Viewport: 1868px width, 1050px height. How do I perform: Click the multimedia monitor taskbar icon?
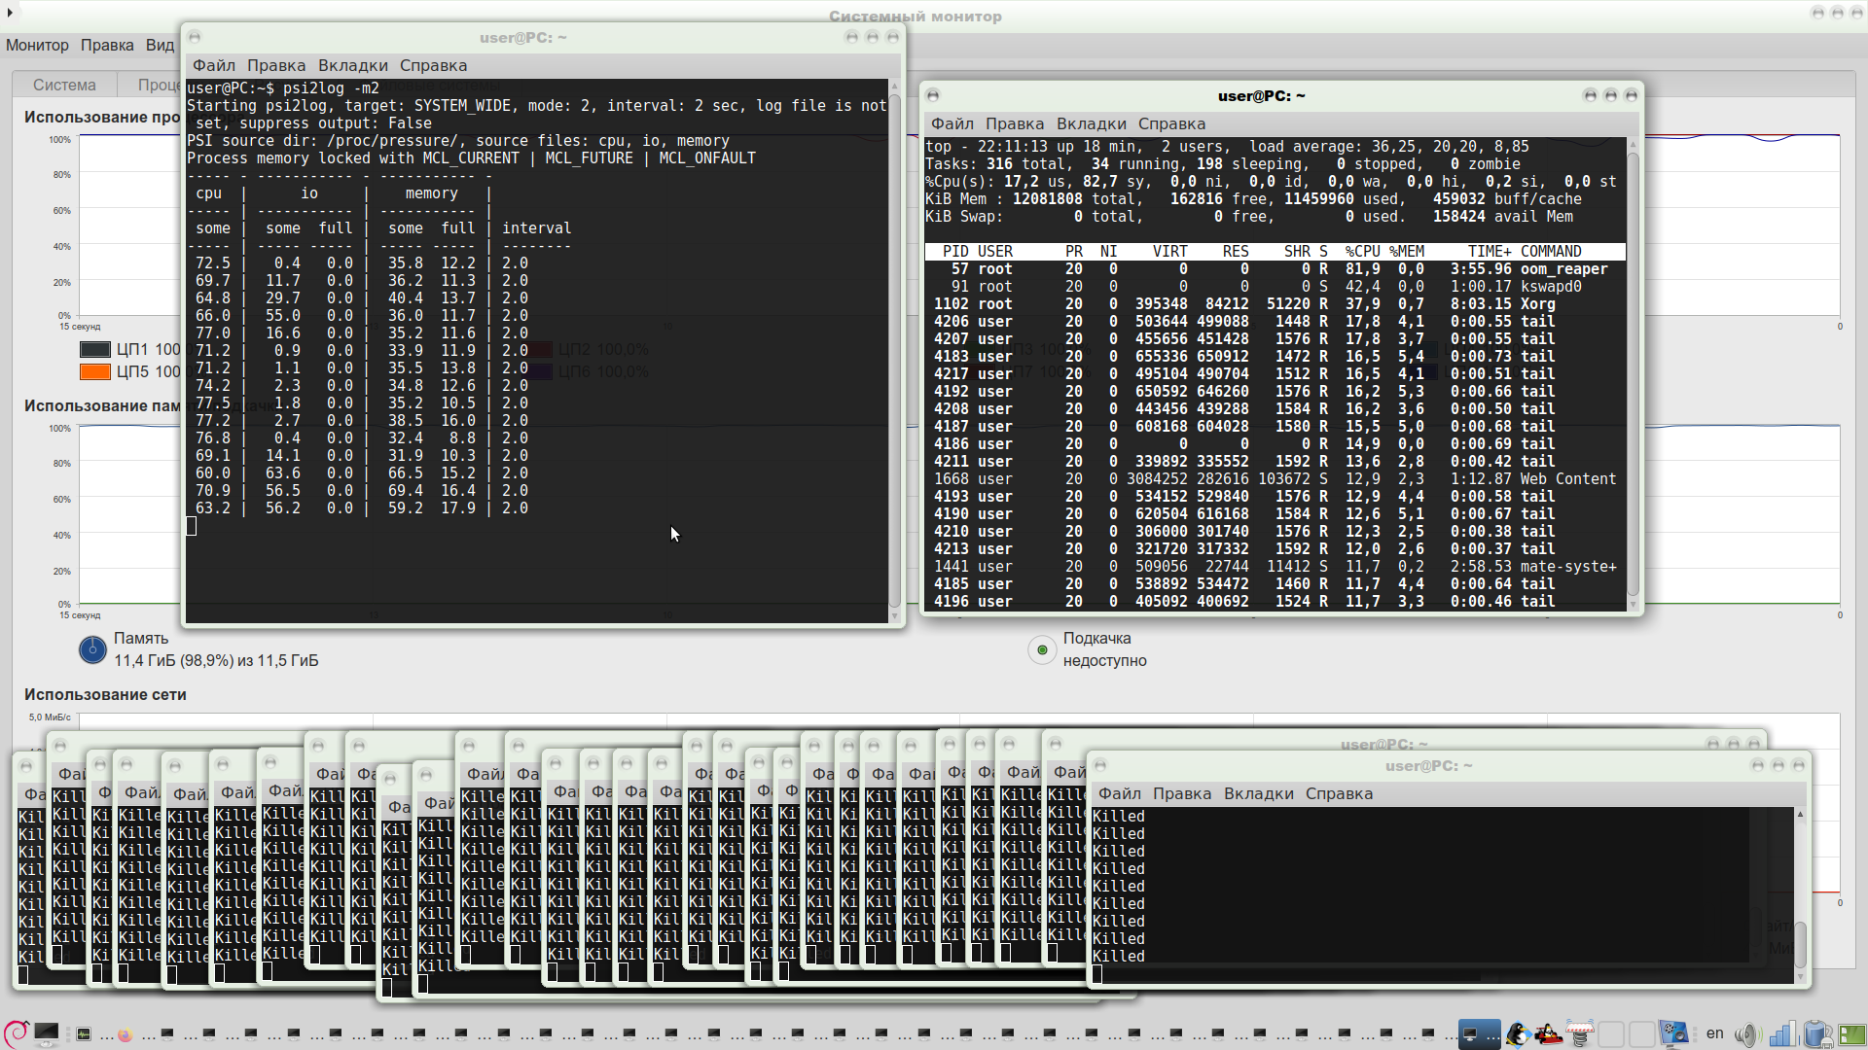pyautogui.click(x=1673, y=1033)
